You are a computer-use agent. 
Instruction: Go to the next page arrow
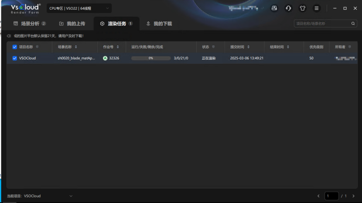coord(353,196)
